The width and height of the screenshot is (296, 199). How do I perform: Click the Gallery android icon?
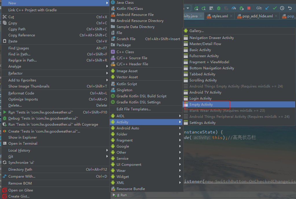(x=186, y=31)
